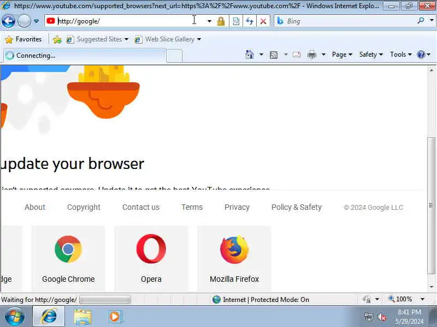The width and height of the screenshot is (437, 327).
Task: Click the Help question mark icon
Action: coord(421,55)
